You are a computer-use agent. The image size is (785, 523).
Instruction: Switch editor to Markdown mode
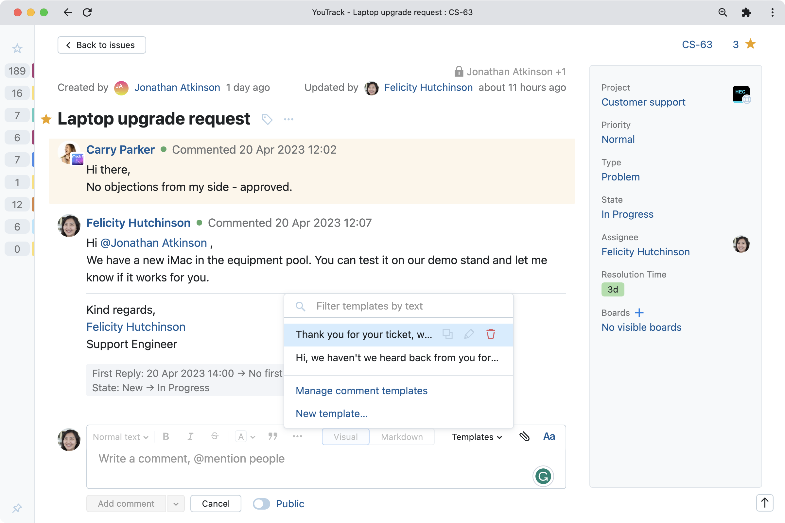(x=402, y=437)
